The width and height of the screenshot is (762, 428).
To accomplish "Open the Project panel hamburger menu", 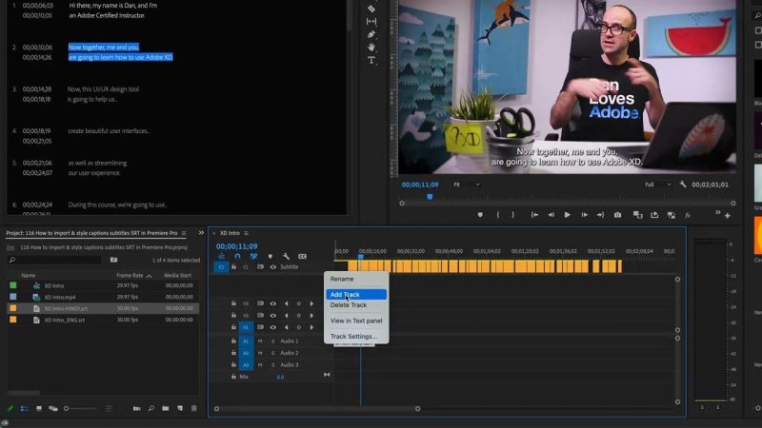I will [x=184, y=233].
